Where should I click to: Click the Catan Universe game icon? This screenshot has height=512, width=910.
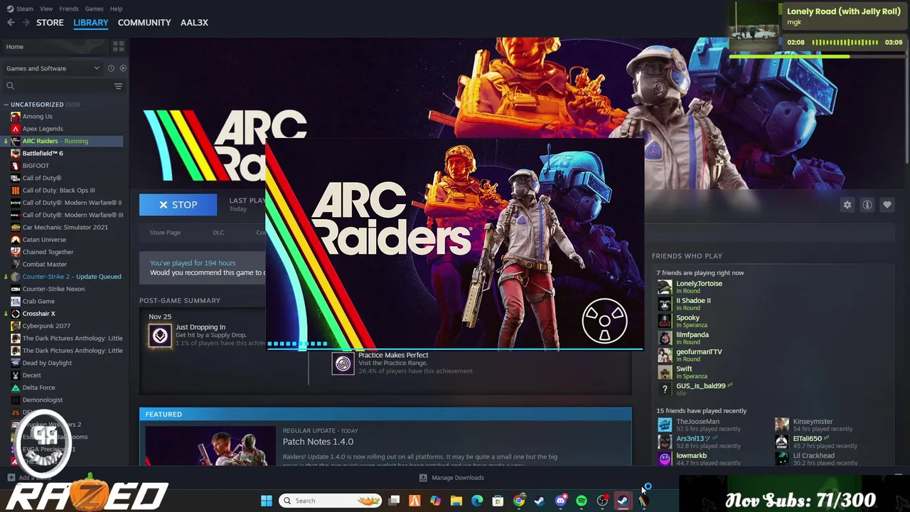click(16, 240)
